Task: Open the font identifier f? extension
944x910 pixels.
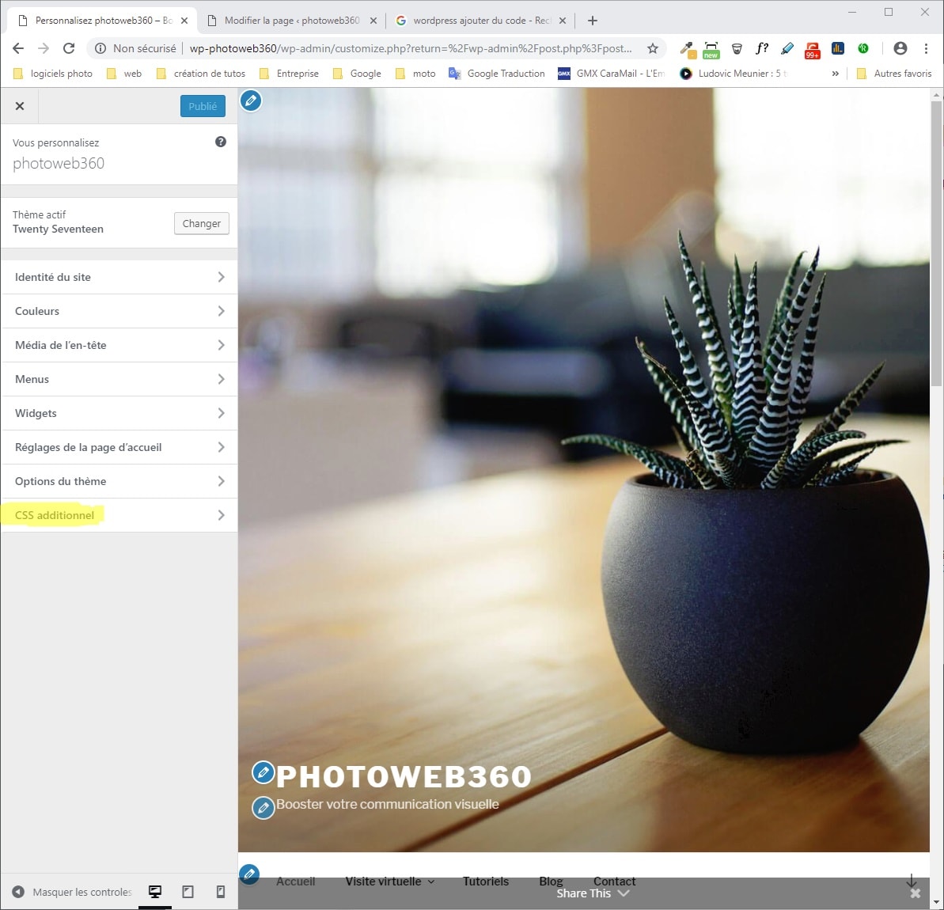Action: (x=762, y=48)
